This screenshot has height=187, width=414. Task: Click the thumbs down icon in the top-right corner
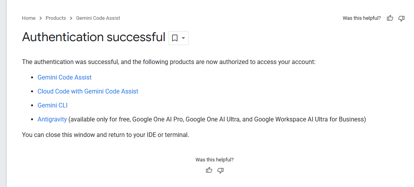(x=402, y=18)
